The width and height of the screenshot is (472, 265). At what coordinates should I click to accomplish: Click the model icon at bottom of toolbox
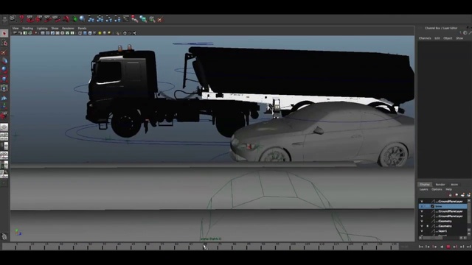4,236
